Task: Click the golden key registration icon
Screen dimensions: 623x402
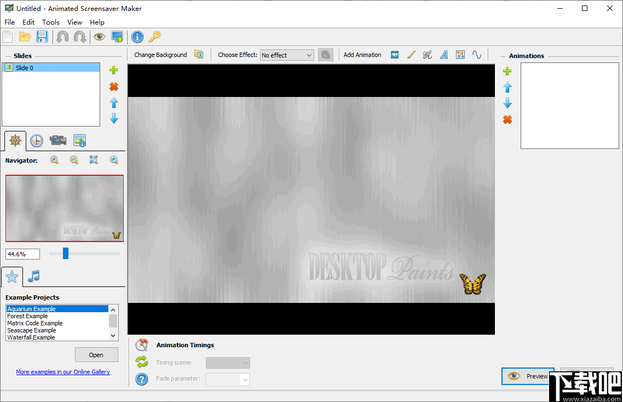Action: pos(154,37)
